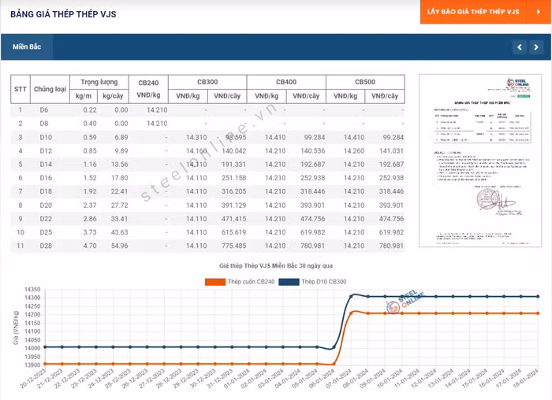Screen dimensions: 552x400
Task: Select the Miền Bắc region tab
Action: pyautogui.click(x=27, y=47)
